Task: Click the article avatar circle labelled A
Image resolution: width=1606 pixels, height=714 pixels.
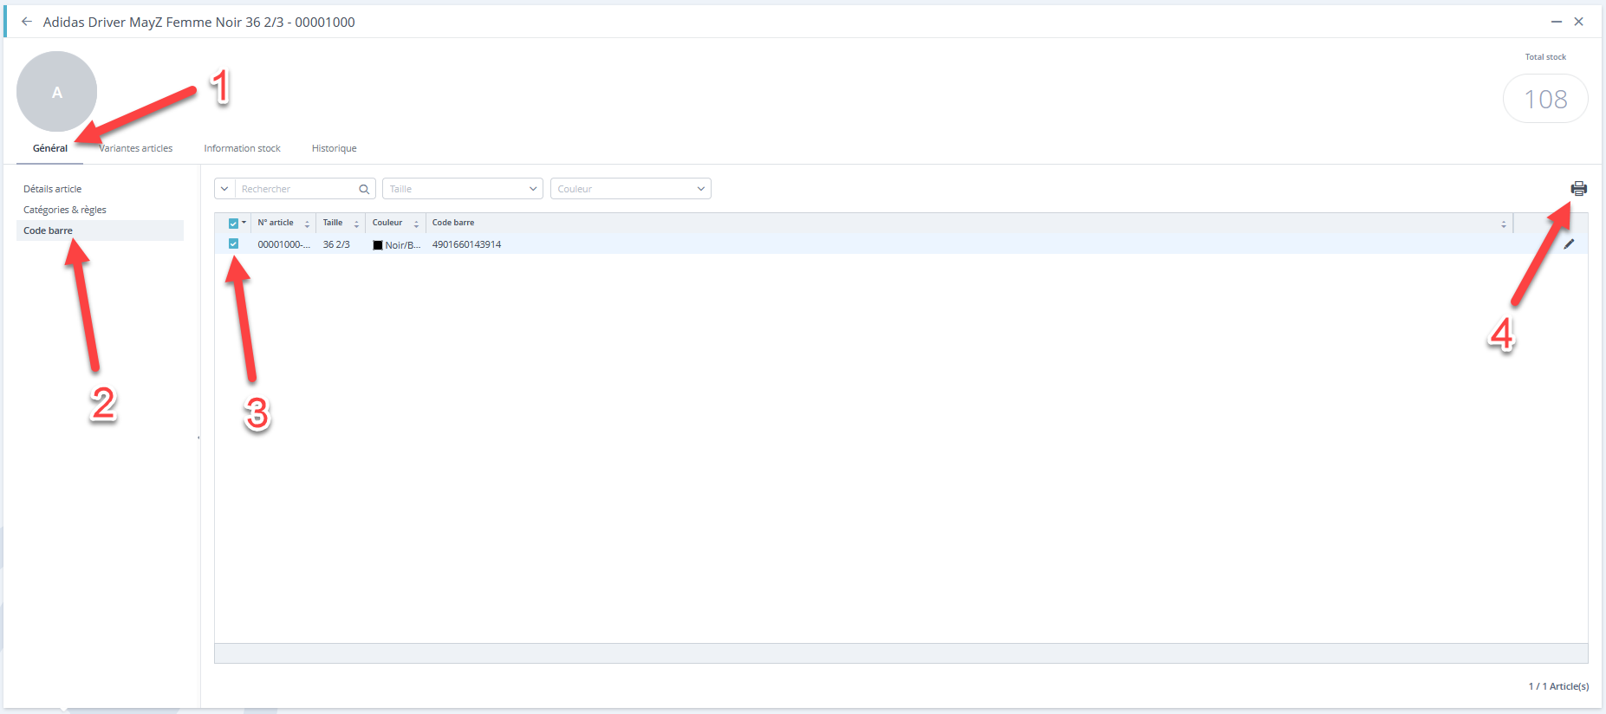Action: click(x=56, y=92)
